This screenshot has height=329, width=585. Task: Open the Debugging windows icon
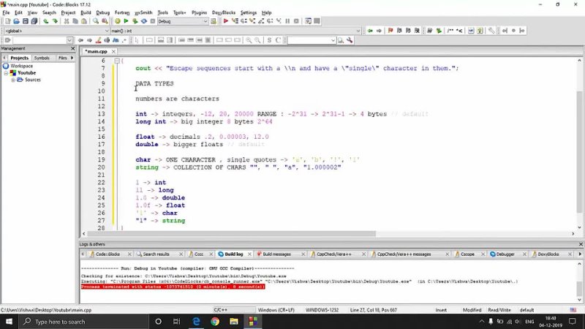[308, 21]
